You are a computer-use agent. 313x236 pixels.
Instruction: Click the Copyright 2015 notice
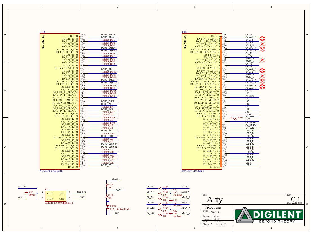coord(295,203)
